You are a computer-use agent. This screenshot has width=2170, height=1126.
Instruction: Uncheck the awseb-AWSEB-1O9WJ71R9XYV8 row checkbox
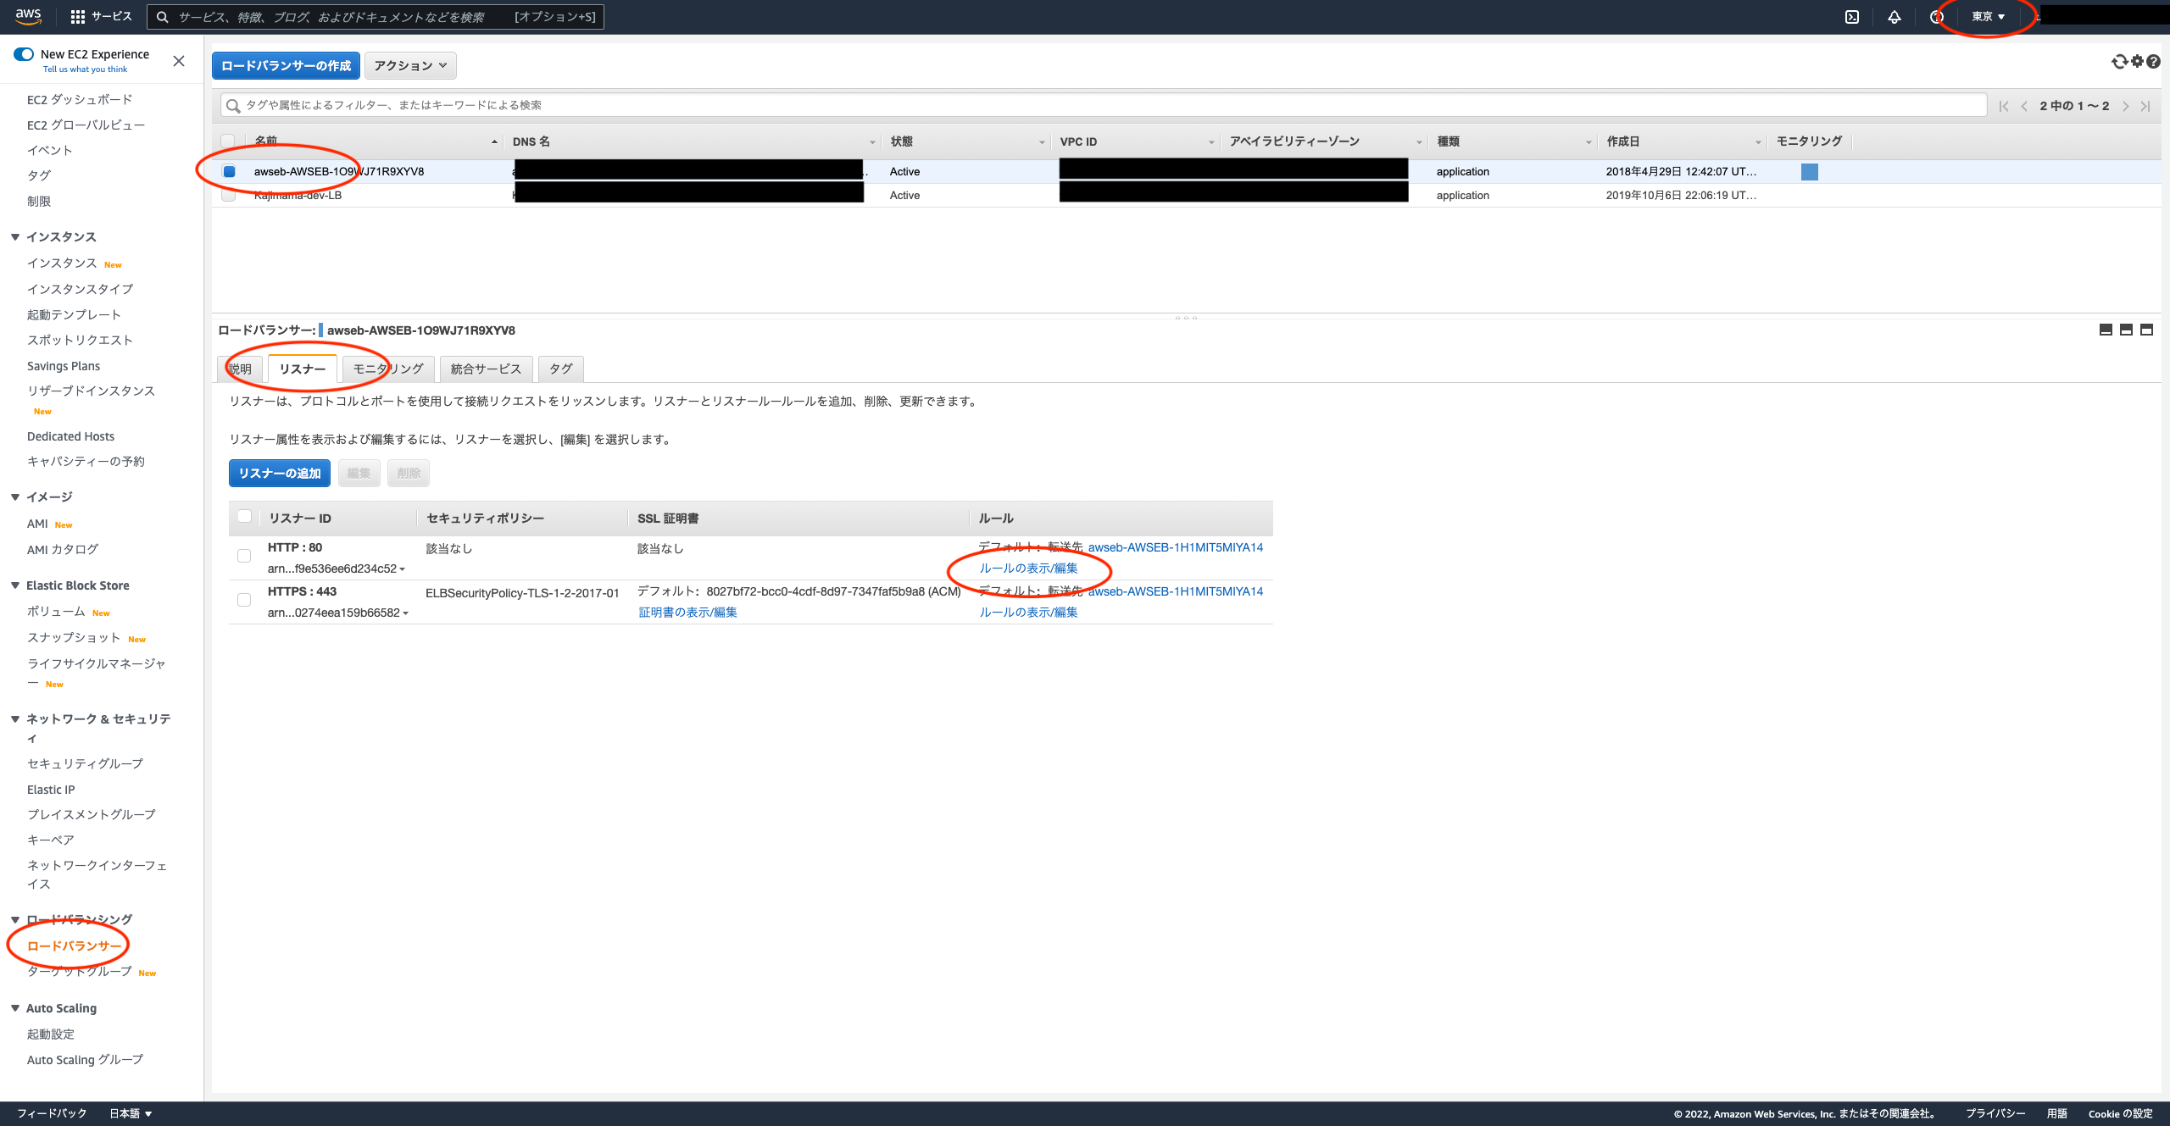click(x=229, y=171)
